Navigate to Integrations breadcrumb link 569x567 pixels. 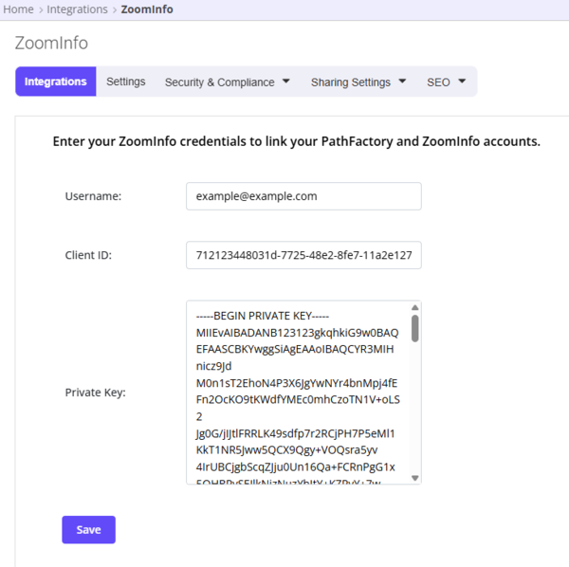click(x=78, y=9)
